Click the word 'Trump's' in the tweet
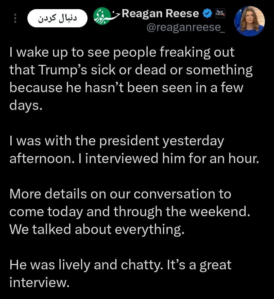The width and height of the screenshot is (274, 299). 63,70
